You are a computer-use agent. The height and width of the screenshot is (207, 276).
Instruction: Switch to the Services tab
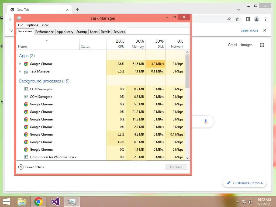coord(119,32)
